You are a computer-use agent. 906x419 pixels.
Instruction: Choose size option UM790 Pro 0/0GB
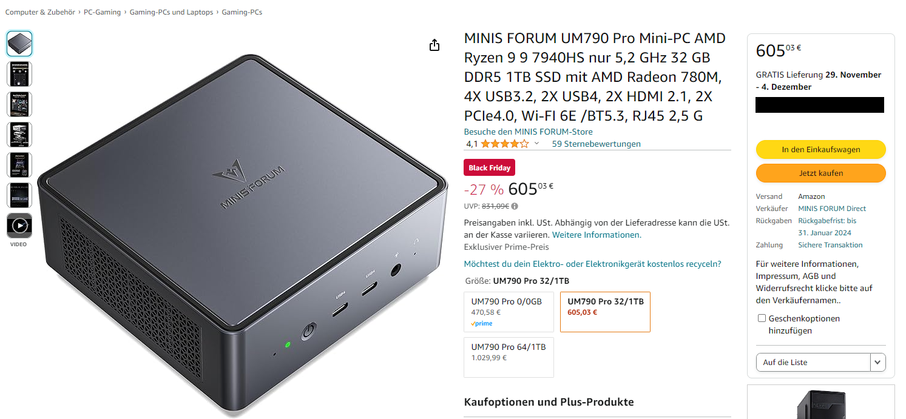pyautogui.click(x=509, y=312)
